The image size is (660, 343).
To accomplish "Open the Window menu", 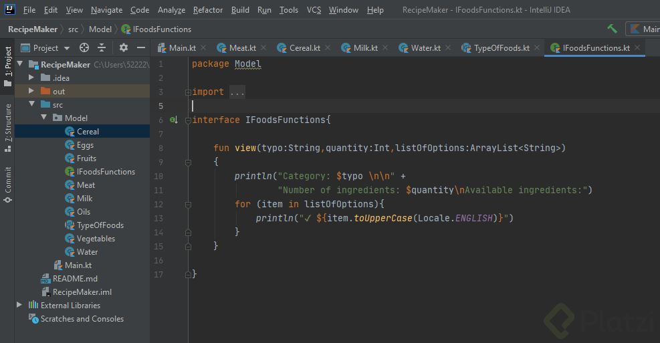I will click(x=344, y=9).
